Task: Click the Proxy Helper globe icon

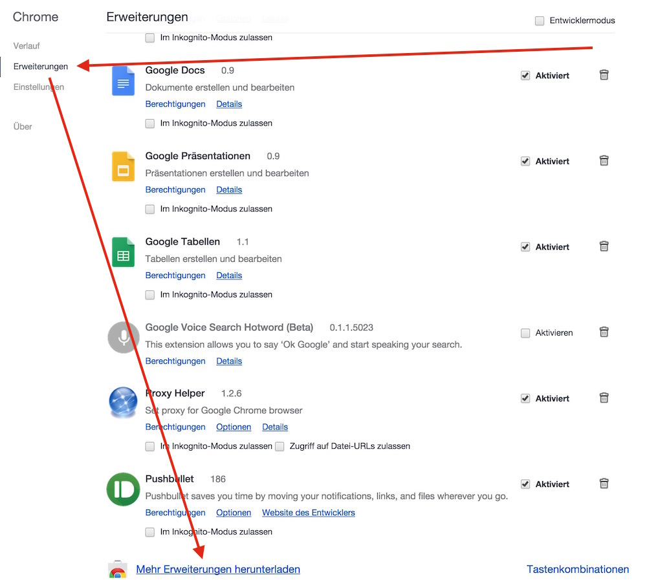Action: coord(123,402)
